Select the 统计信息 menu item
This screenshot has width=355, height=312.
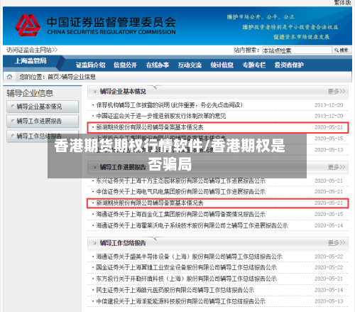[x=222, y=65]
